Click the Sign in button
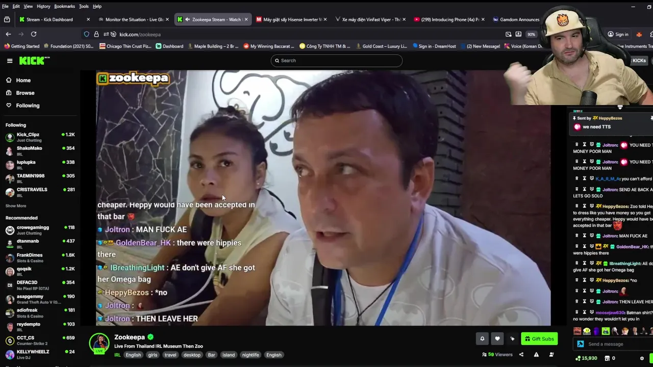Viewport: 653px width, 367px height. click(618, 34)
